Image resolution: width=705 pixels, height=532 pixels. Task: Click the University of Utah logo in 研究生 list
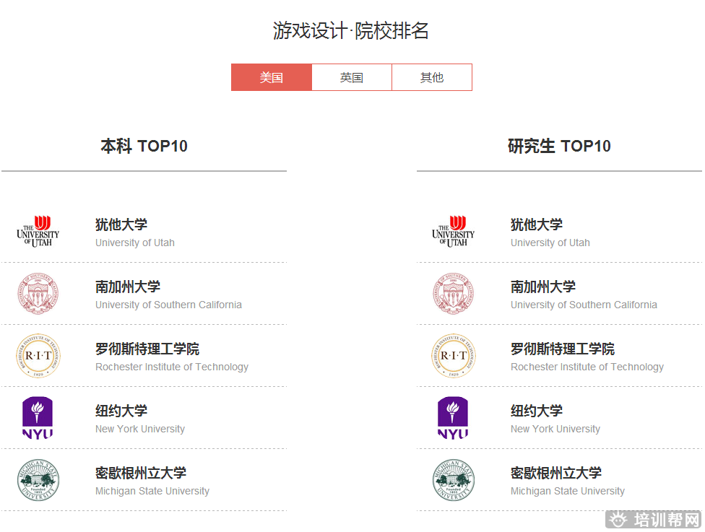[454, 231]
